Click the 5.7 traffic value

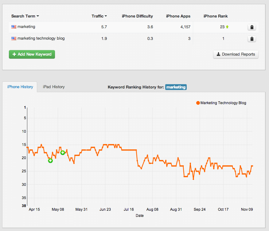(x=104, y=27)
